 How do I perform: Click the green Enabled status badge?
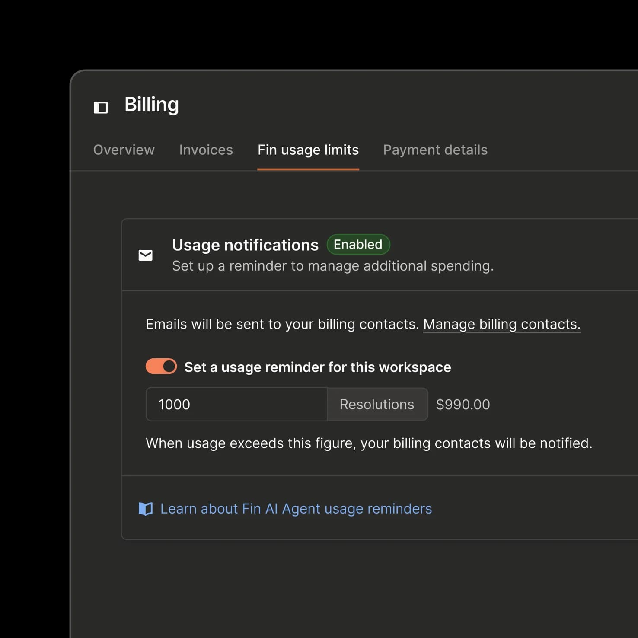tap(358, 245)
